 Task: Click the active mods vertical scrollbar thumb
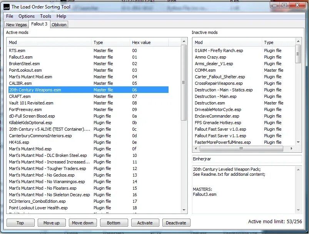click(184, 82)
